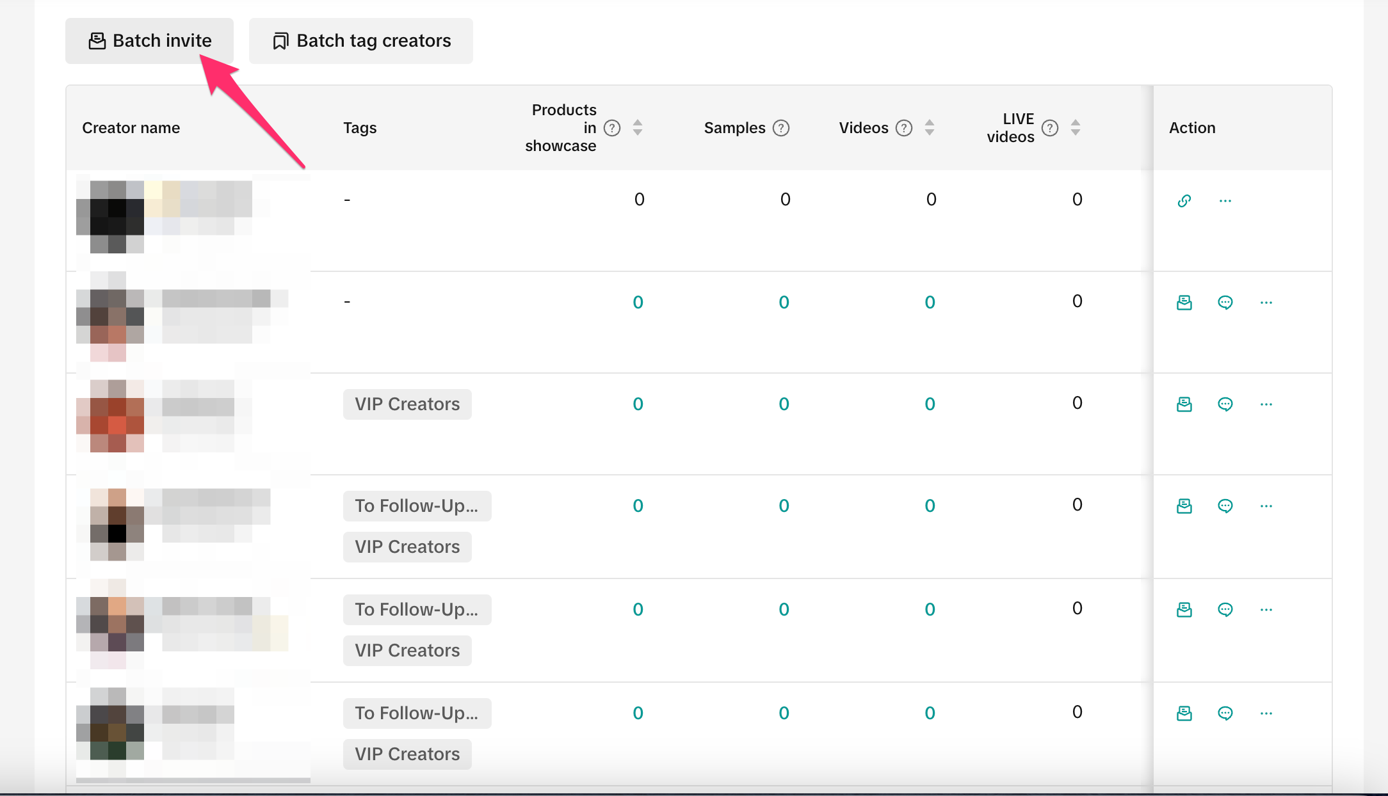Click To Follow-Up tag in fourth row
Screen dimensions: 1388x796
tap(417, 506)
